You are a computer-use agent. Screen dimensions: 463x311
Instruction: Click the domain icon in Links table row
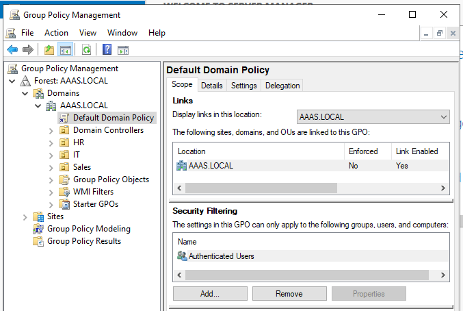[x=182, y=166]
